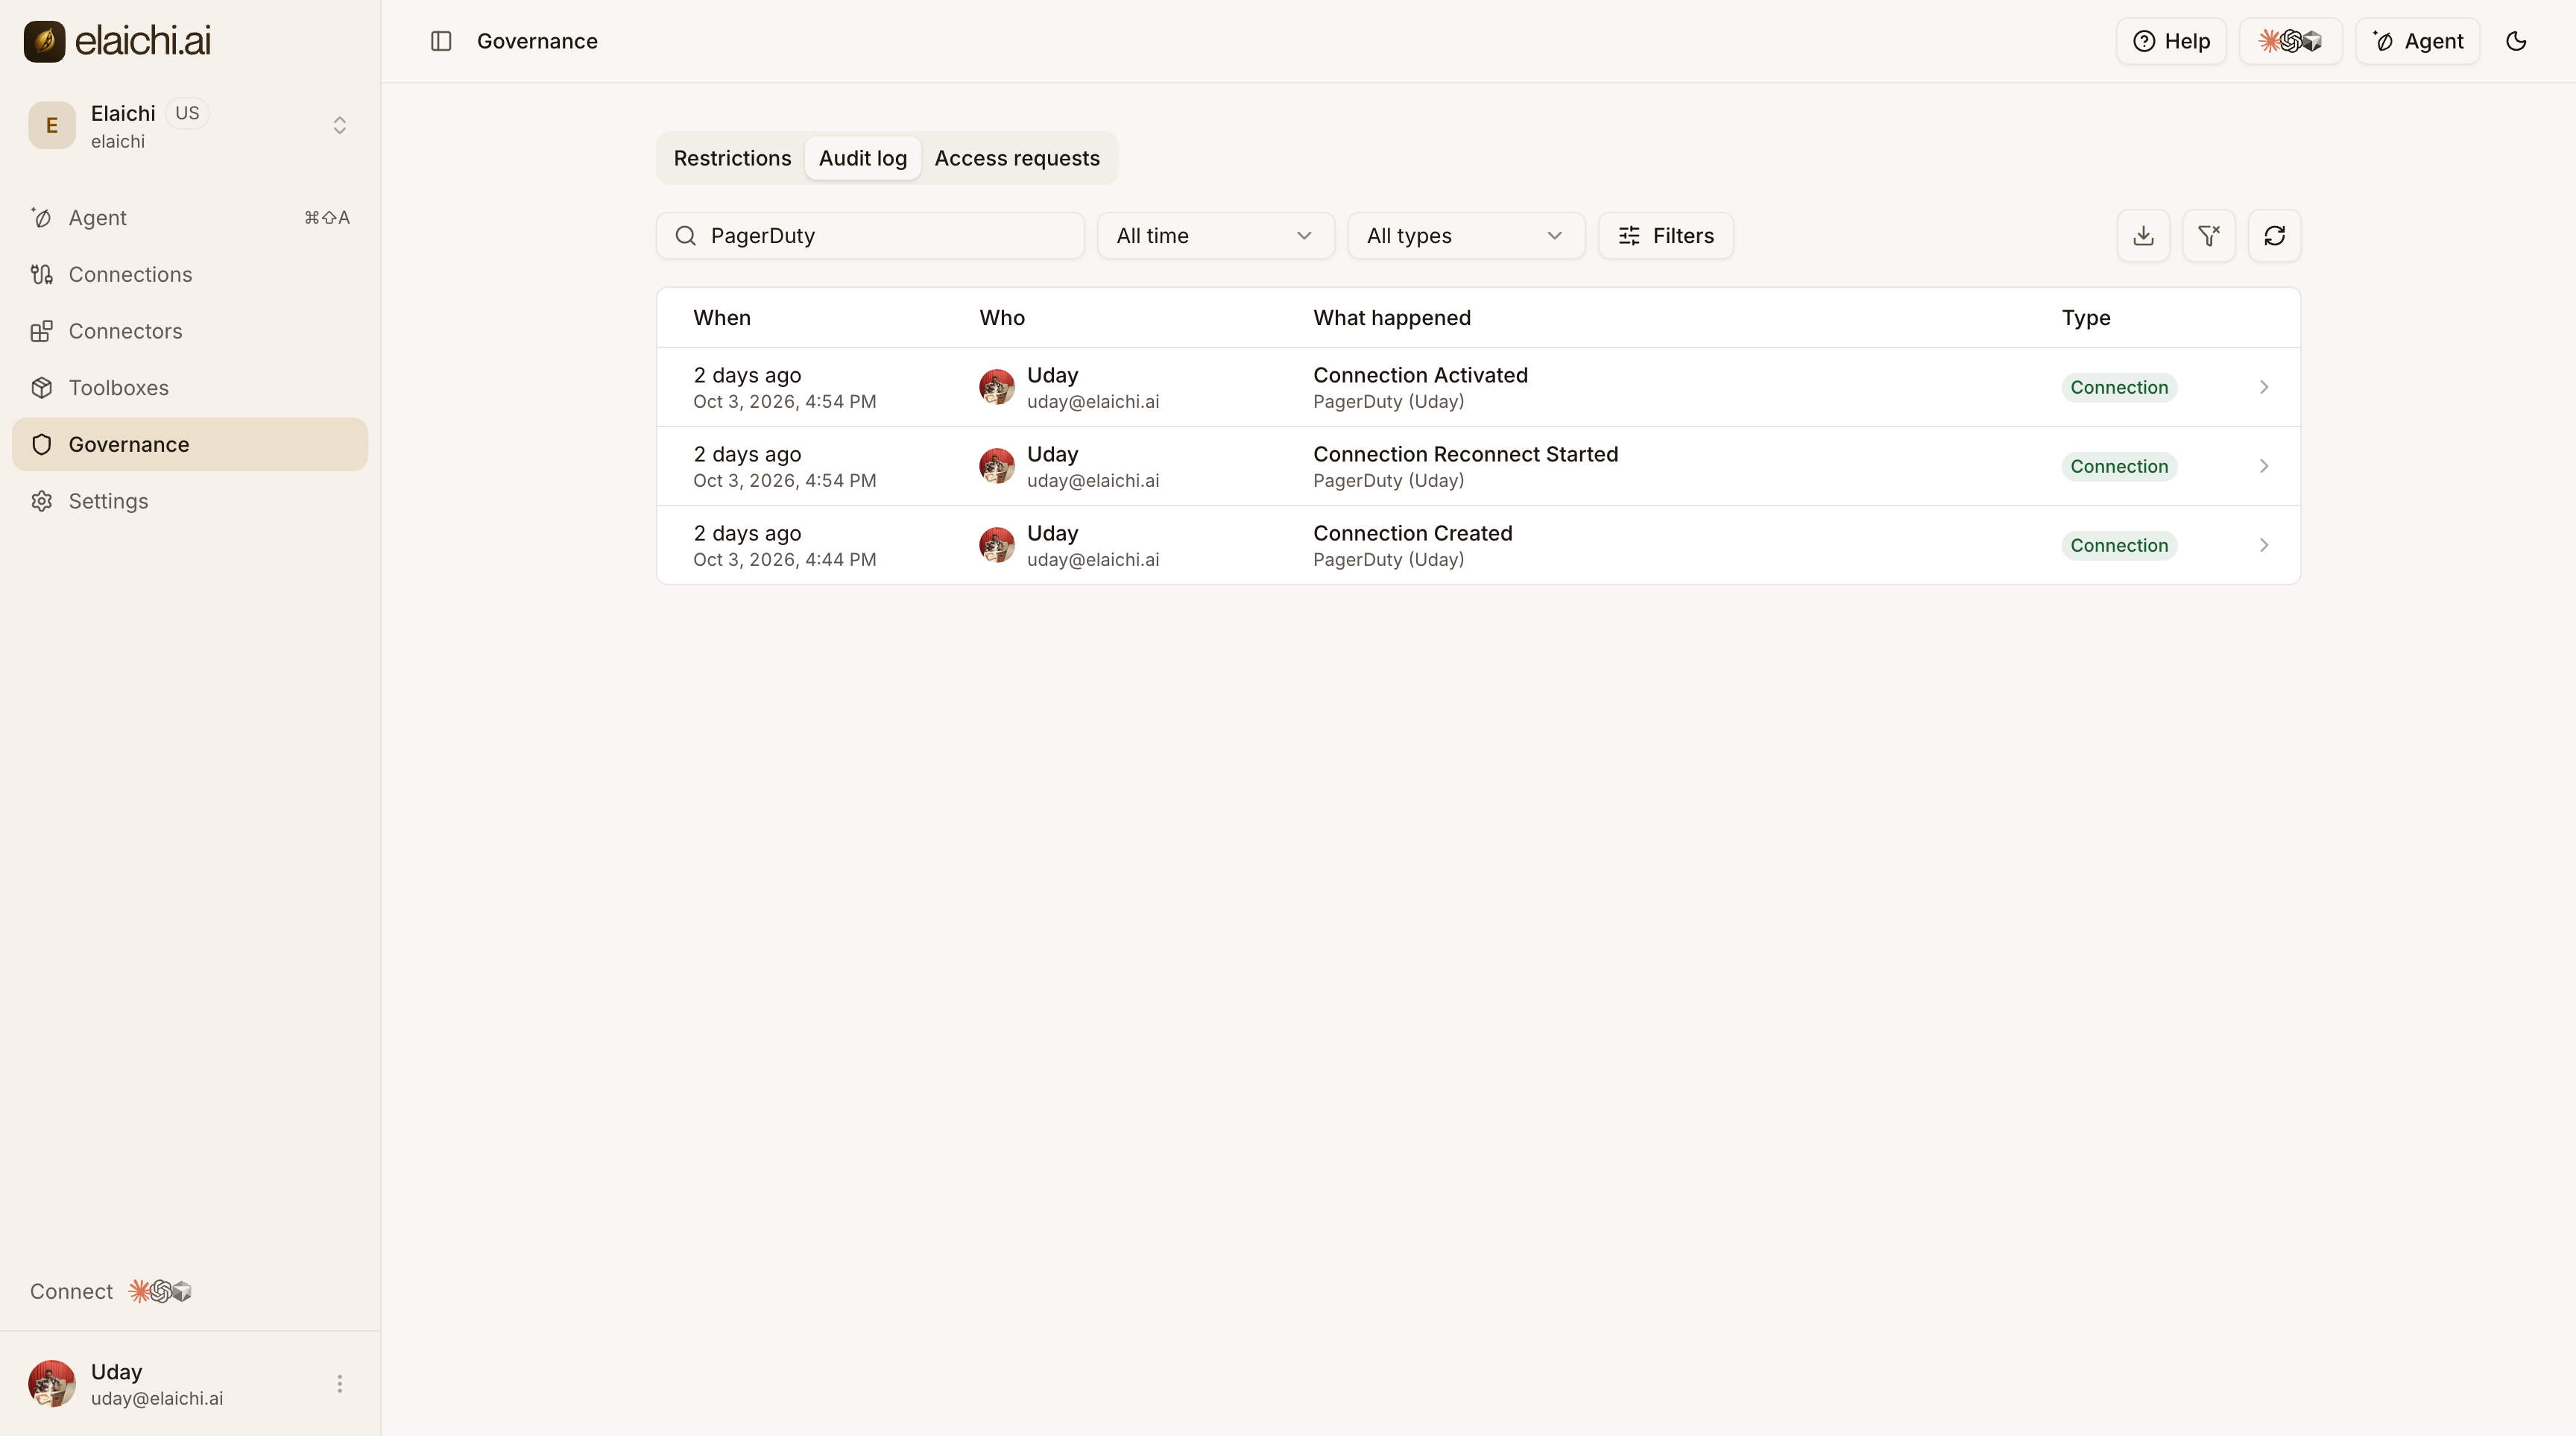This screenshot has width=2576, height=1436.
Task: Click the Connection Created text
Action: [1412, 533]
